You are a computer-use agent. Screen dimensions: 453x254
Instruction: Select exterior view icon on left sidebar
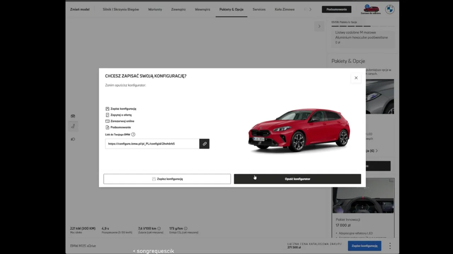click(73, 116)
